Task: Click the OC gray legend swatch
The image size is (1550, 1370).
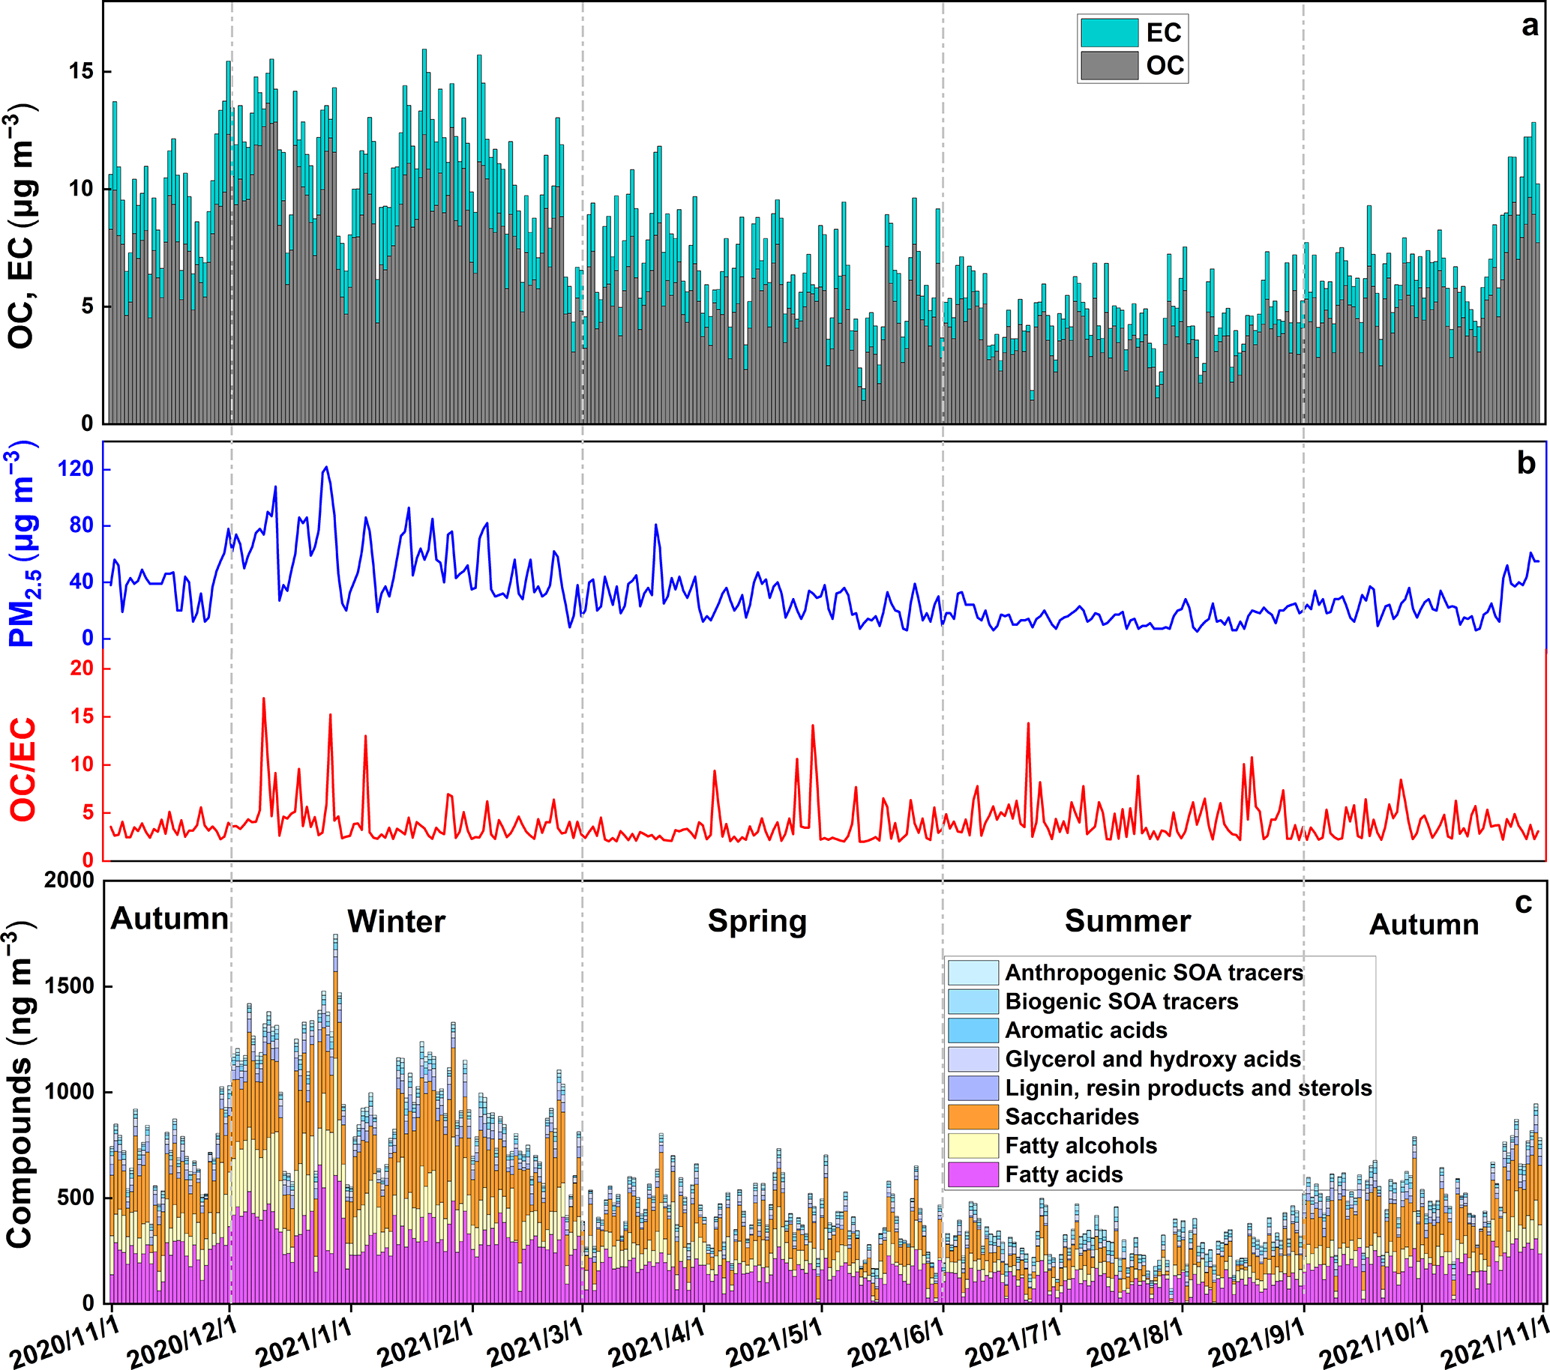Action: [1109, 66]
